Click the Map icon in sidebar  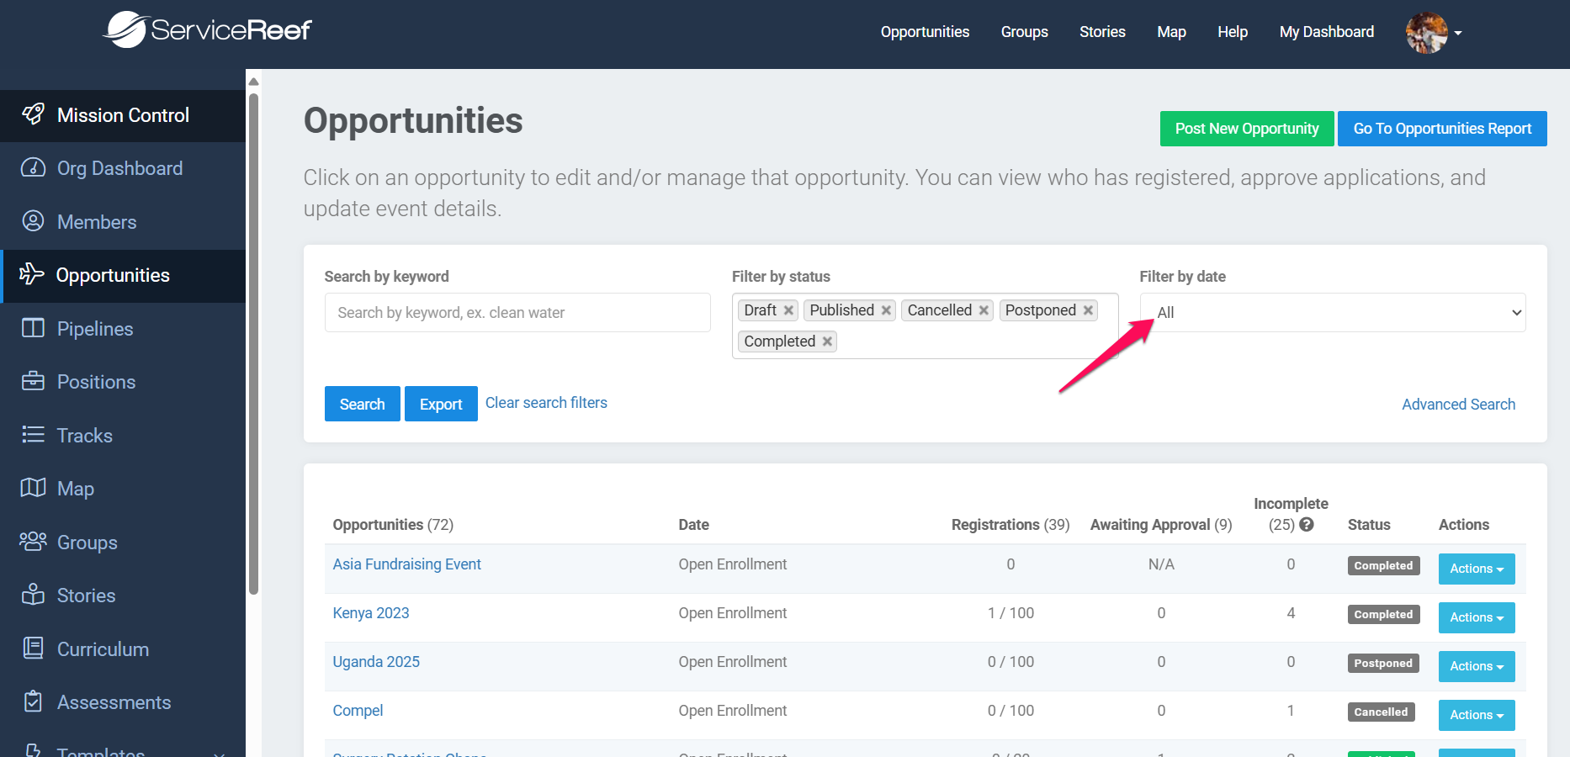pyautogui.click(x=33, y=488)
